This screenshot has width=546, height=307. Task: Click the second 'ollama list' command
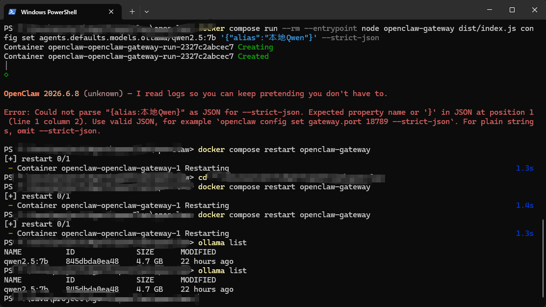(222, 270)
